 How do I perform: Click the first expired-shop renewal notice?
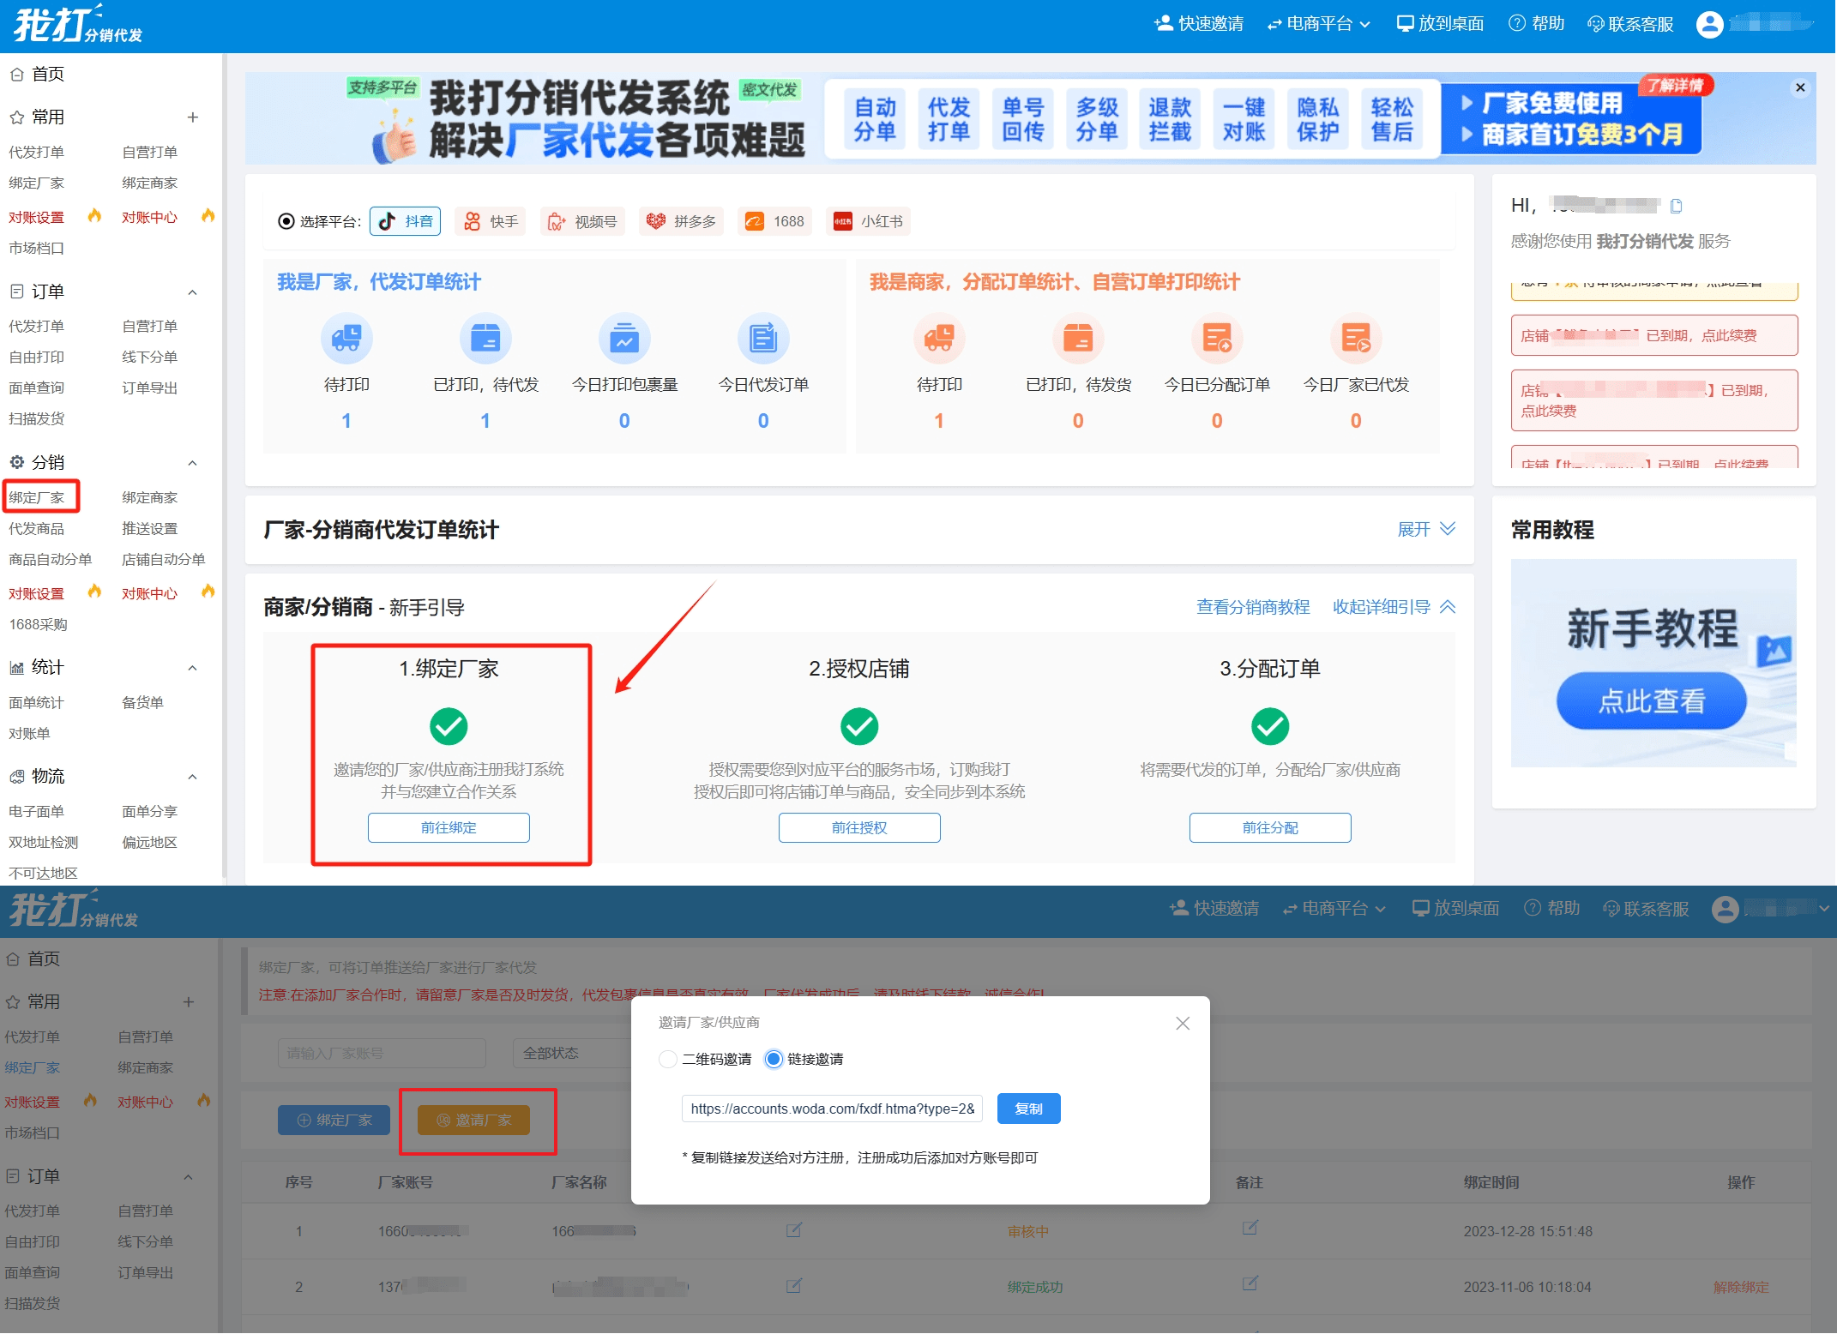1654,335
